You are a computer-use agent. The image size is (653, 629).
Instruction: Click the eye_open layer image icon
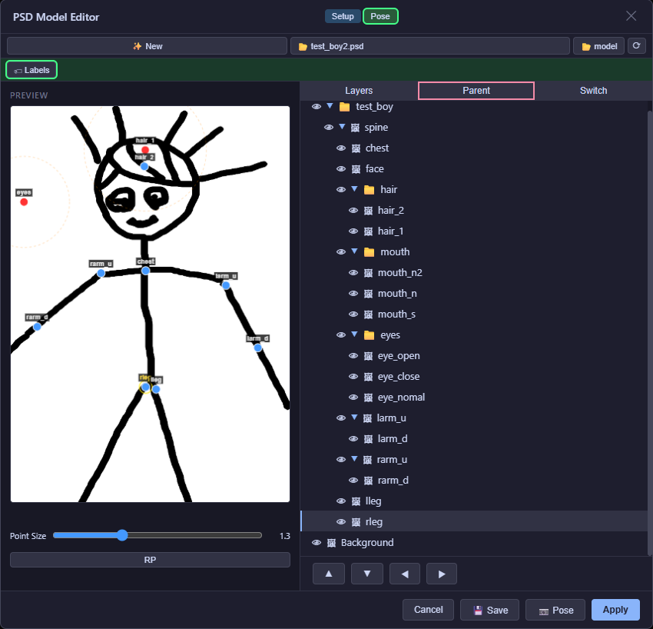[x=369, y=356]
